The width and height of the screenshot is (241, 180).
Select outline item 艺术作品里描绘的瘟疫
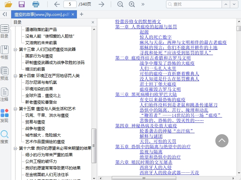pos(45,142)
